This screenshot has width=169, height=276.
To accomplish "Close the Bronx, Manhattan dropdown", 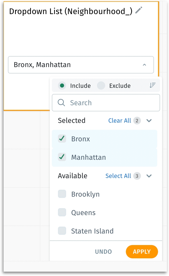I will [144, 65].
